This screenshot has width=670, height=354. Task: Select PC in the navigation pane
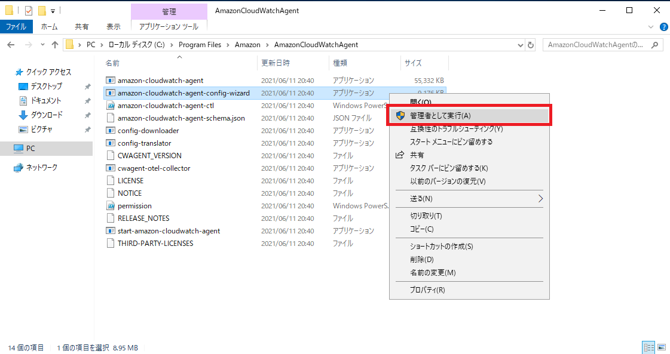click(x=30, y=149)
